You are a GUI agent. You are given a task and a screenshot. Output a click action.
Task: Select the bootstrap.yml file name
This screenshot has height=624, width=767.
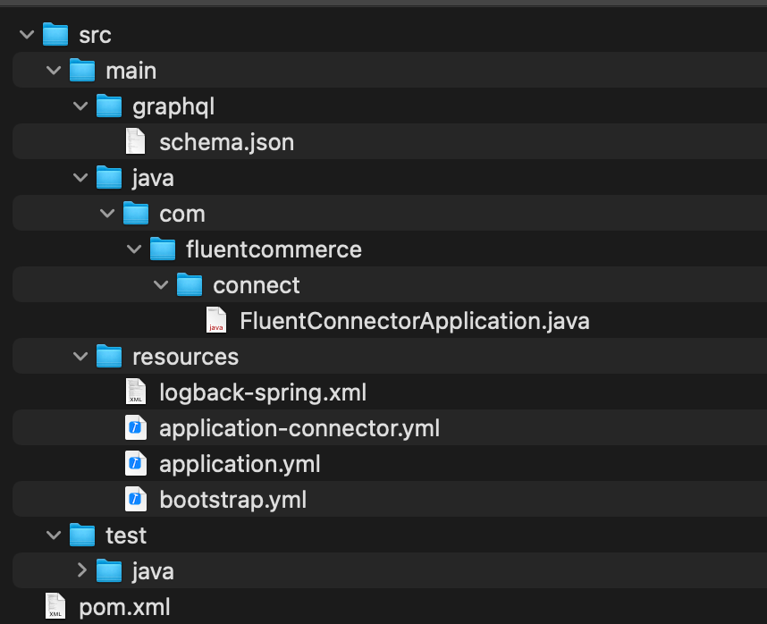point(233,500)
